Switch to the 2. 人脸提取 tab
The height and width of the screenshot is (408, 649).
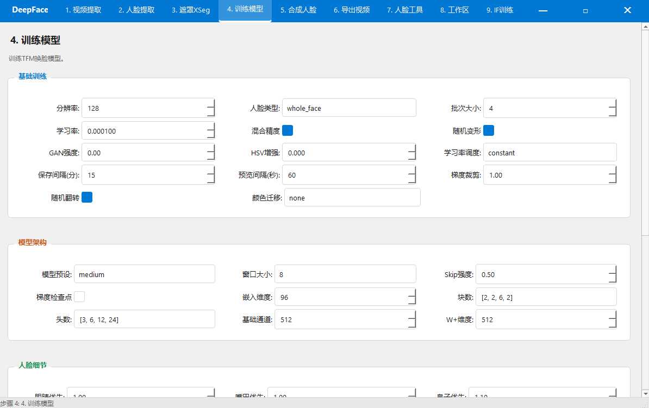136,10
